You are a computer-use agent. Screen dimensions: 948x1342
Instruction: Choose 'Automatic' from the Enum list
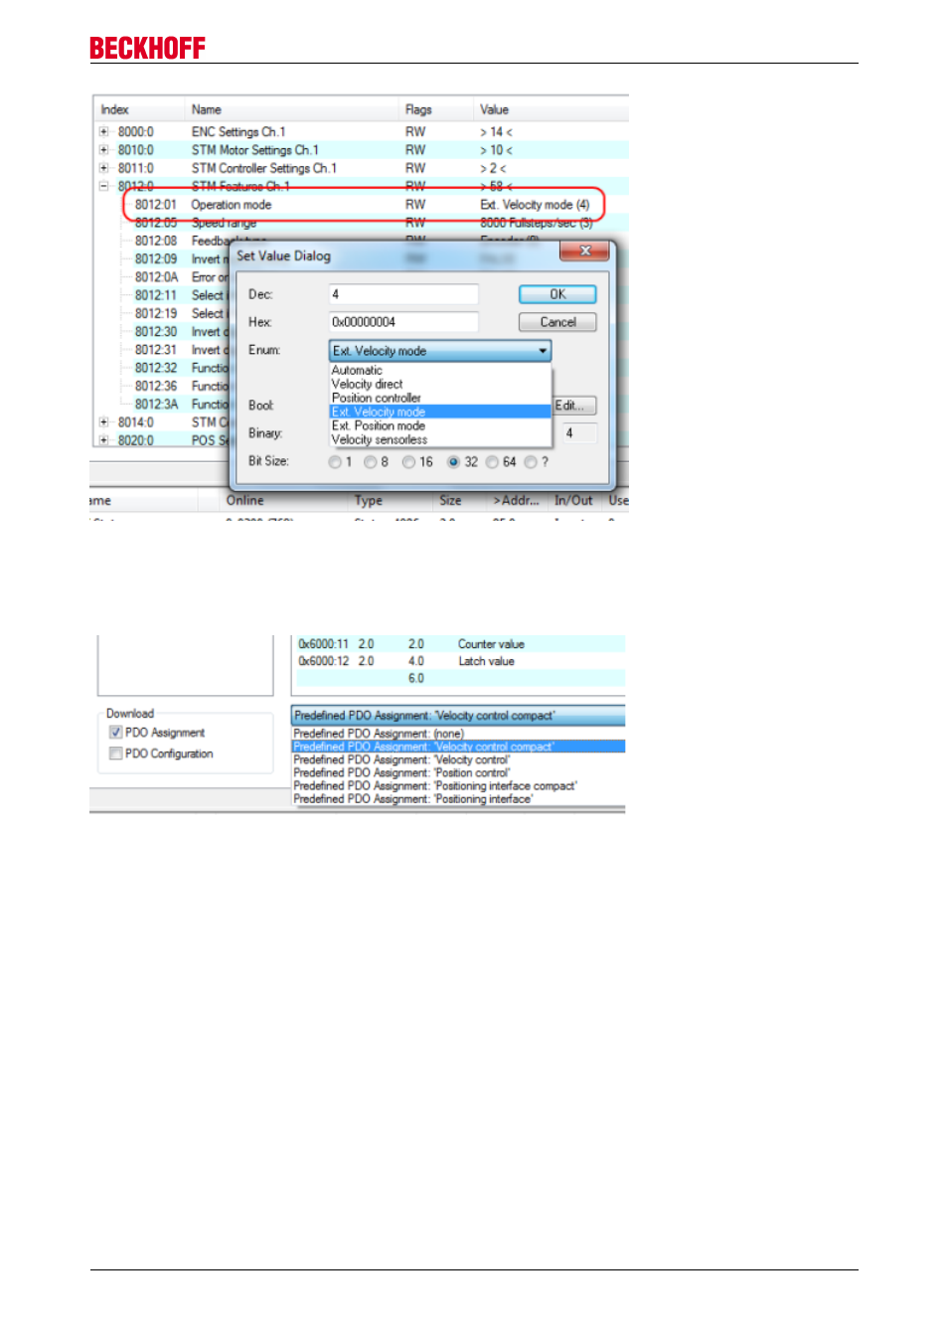point(440,370)
